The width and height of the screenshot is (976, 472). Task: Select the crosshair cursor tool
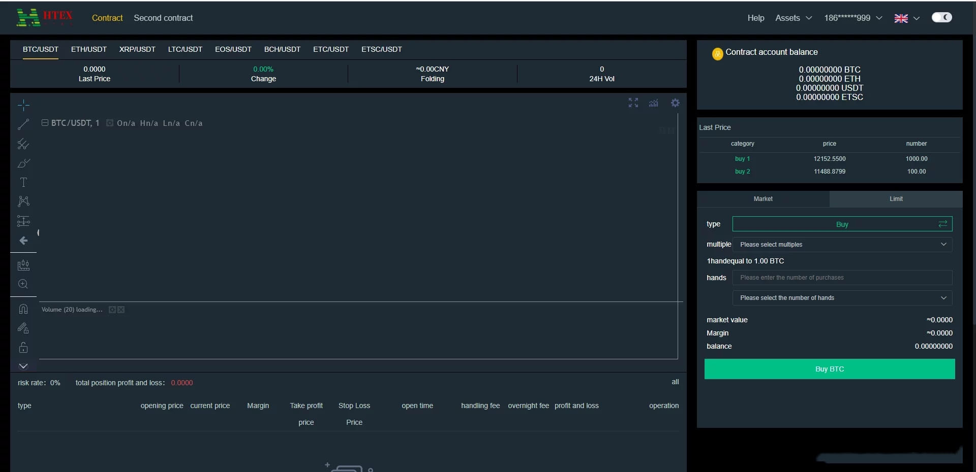[x=23, y=105]
